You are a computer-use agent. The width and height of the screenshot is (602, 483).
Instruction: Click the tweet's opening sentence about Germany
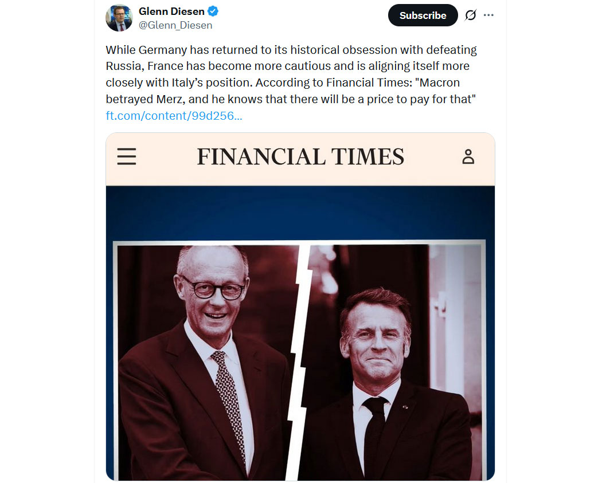click(x=291, y=50)
